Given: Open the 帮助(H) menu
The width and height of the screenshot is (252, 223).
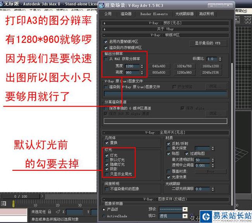Looking at the screenshot, I should (x=241, y=11).
